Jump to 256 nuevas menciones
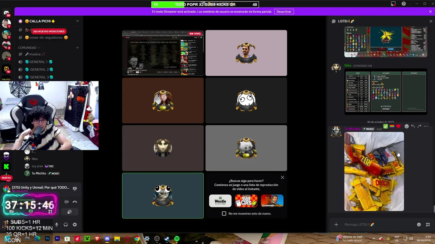The image size is (435, 244). tap(49, 31)
